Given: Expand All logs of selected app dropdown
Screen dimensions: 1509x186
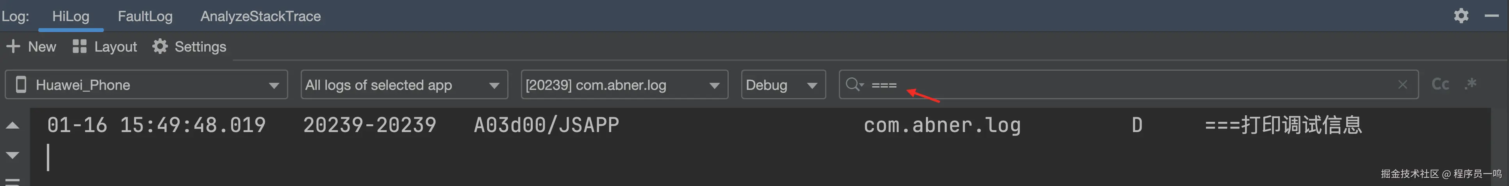Looking at the screenshot, I should [404, 84].
